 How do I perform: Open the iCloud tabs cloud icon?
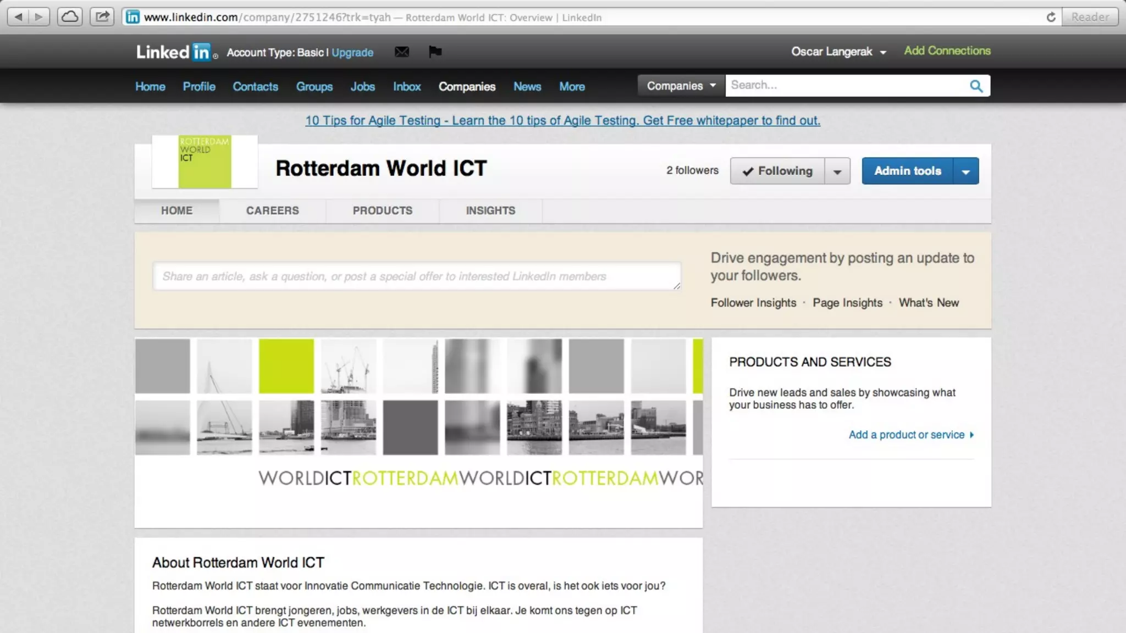[70, 16]
